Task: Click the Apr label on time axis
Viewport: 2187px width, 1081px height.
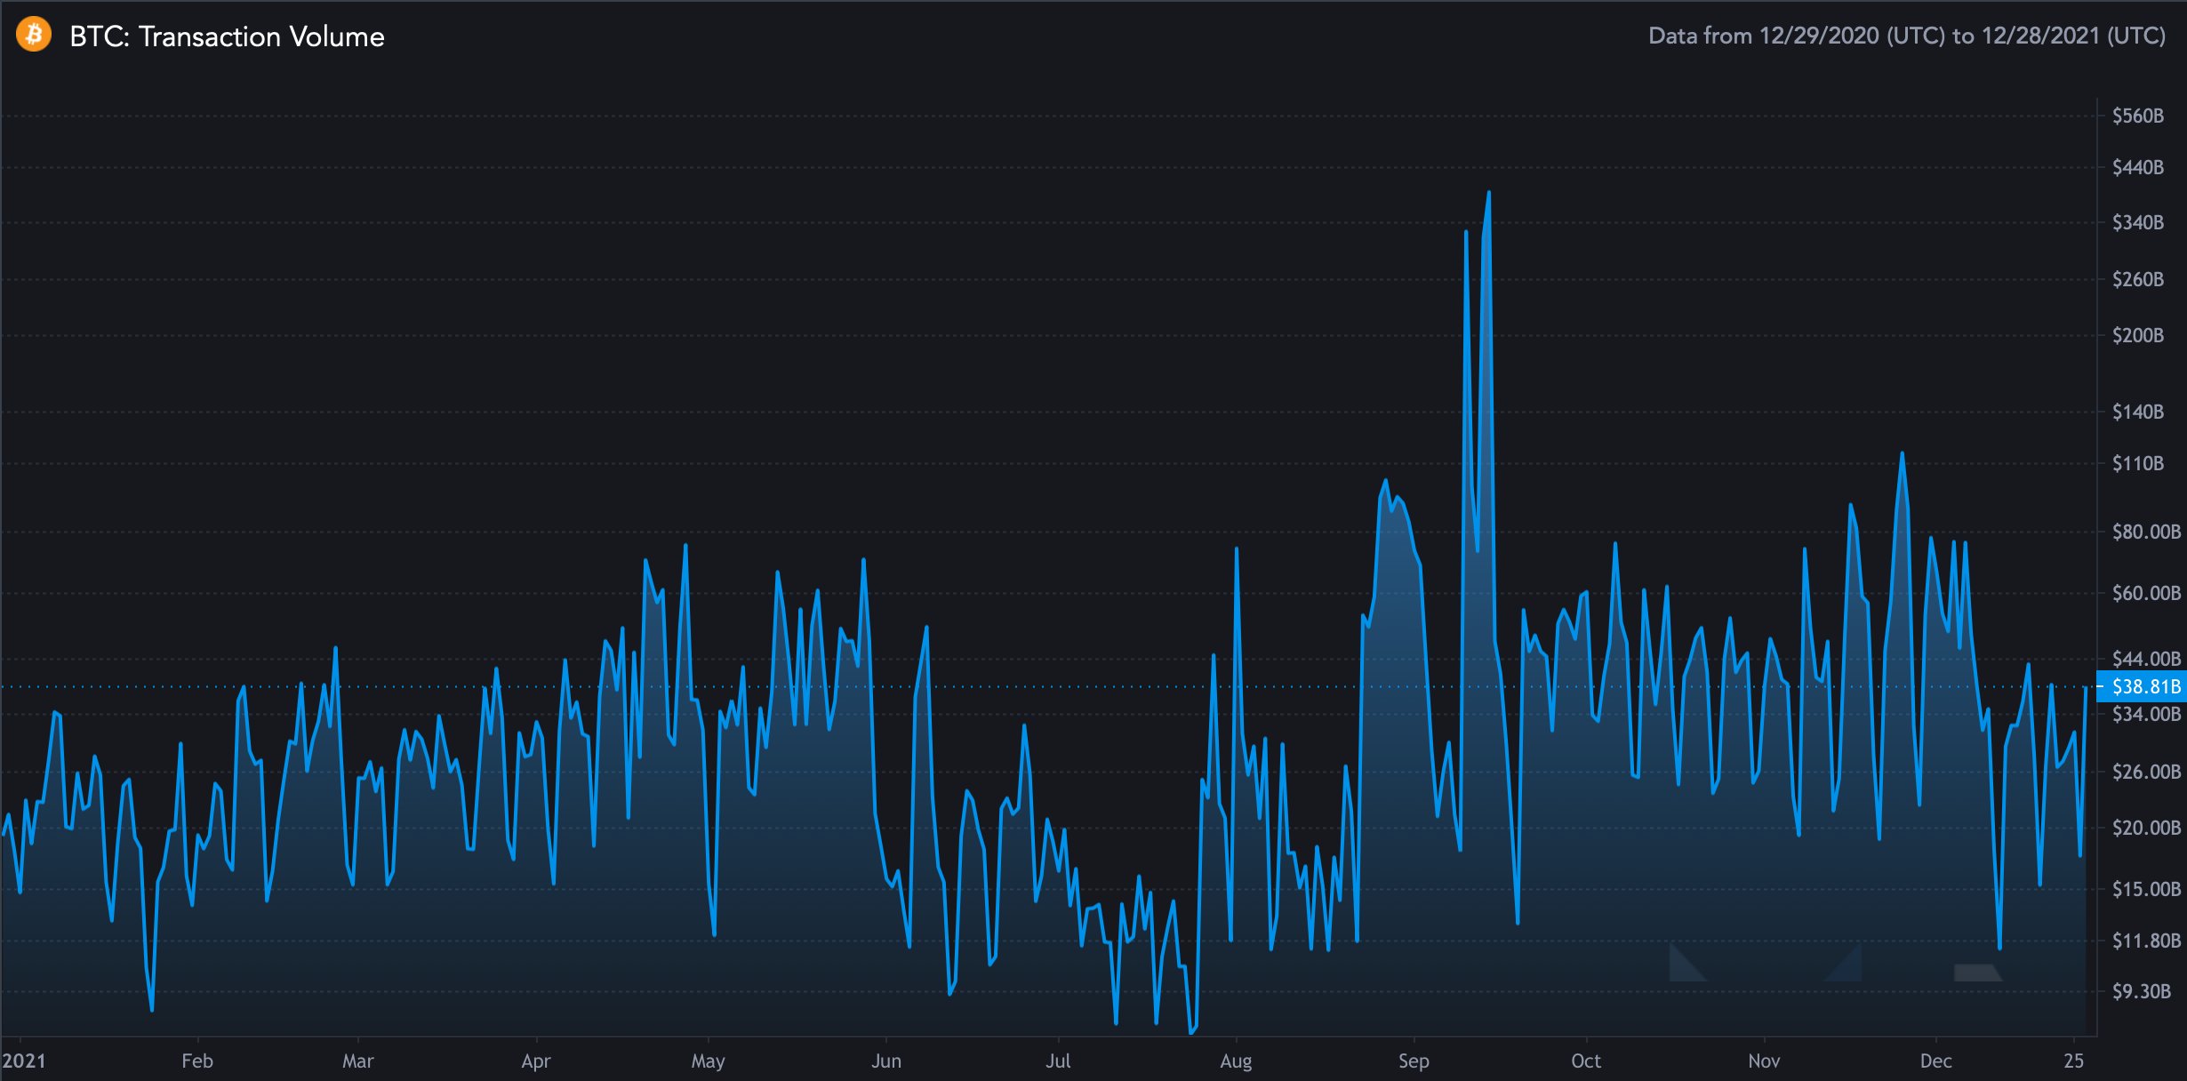Action: (536, 1061)
